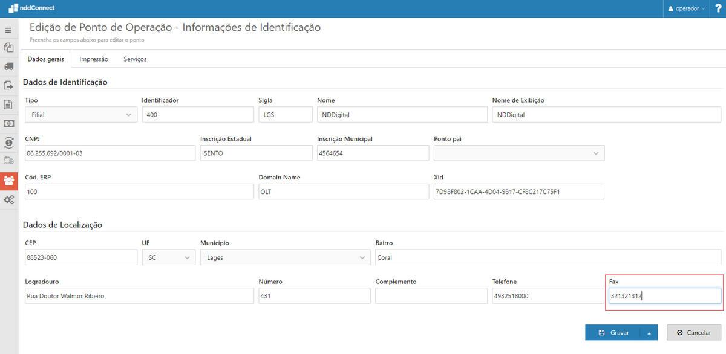This screenshot has width=726, height=354.
Task: Click the export arrow sidebar icon
Action: [x=8, y=85]
